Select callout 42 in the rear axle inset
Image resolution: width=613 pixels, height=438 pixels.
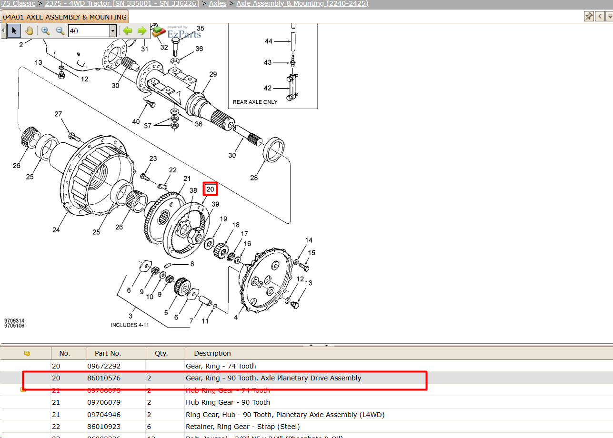point(268,88)
